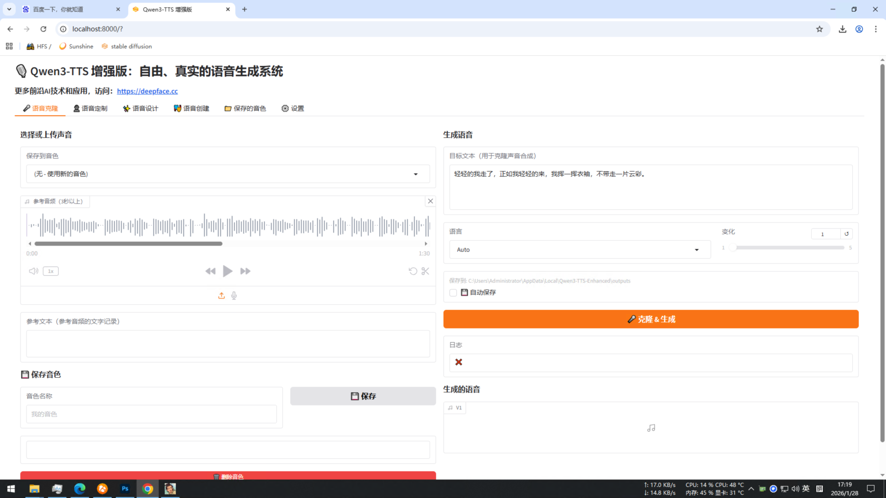This screenshot has width=886, height=498.
Task: Play the reference audio clip
Action: coord(227,271)
